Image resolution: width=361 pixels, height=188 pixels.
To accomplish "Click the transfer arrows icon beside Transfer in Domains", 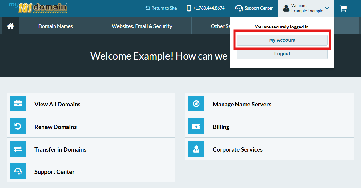I will pyautogui.click(x=18, y=149).
